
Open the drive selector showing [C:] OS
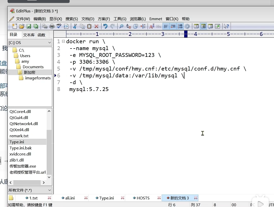(30, 42)
